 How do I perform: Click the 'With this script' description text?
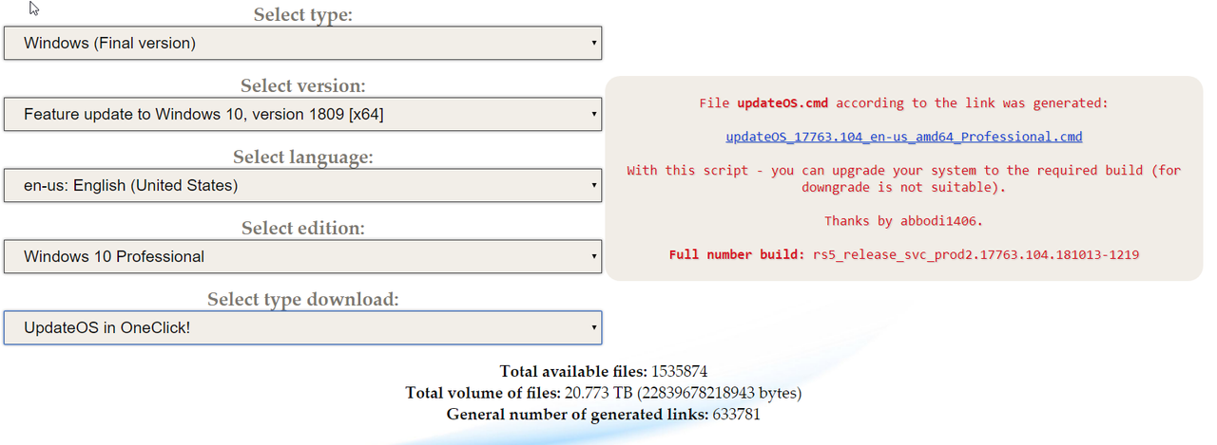tap(904, 178)
